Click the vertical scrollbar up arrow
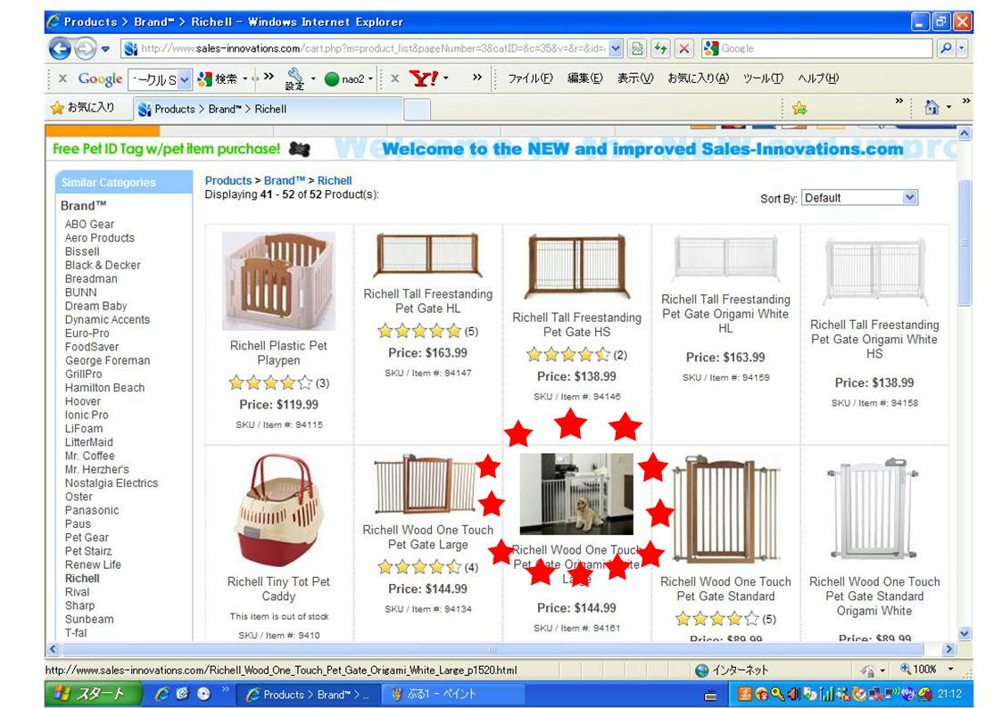 [965, 134]
